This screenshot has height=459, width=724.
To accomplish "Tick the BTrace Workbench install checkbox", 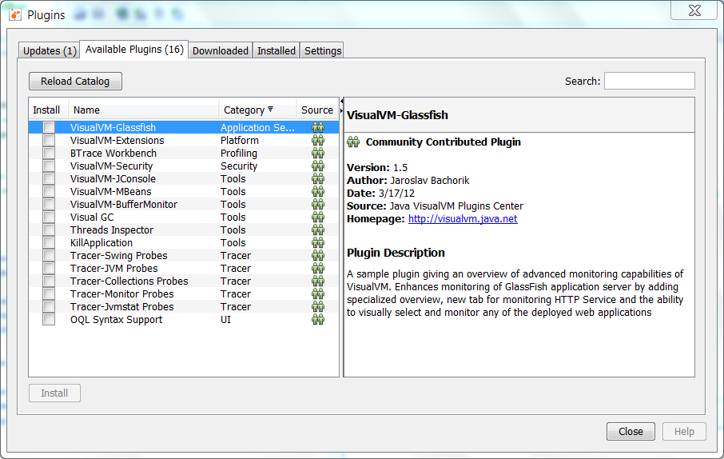I will point(49,153).
